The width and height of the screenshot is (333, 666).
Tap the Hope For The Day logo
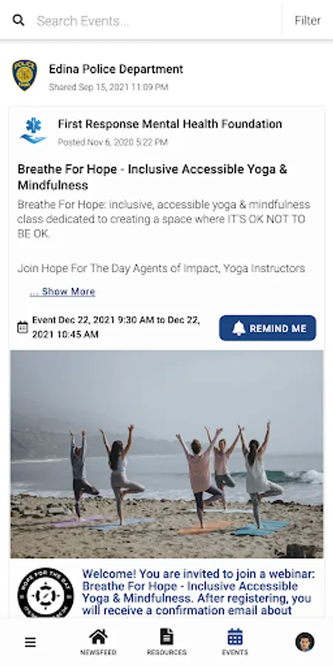point(45,593)
